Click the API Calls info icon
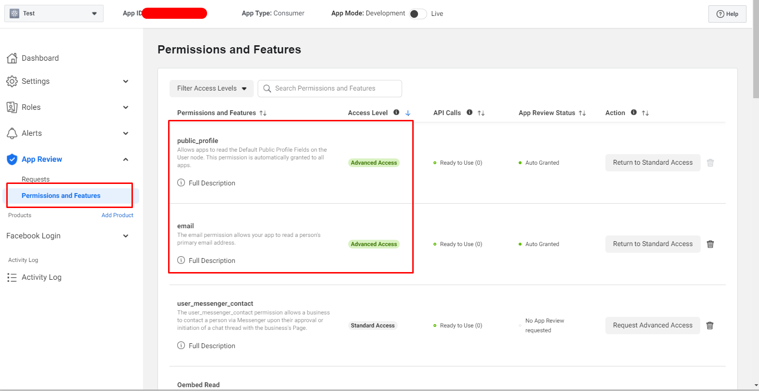Screen dimensions: 759x391 pos(470,113)
